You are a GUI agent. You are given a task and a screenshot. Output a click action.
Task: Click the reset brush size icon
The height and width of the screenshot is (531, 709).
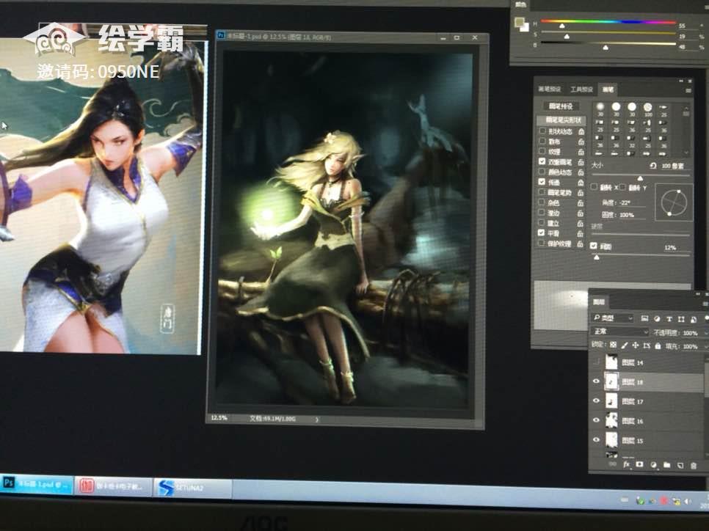(653, 166)
